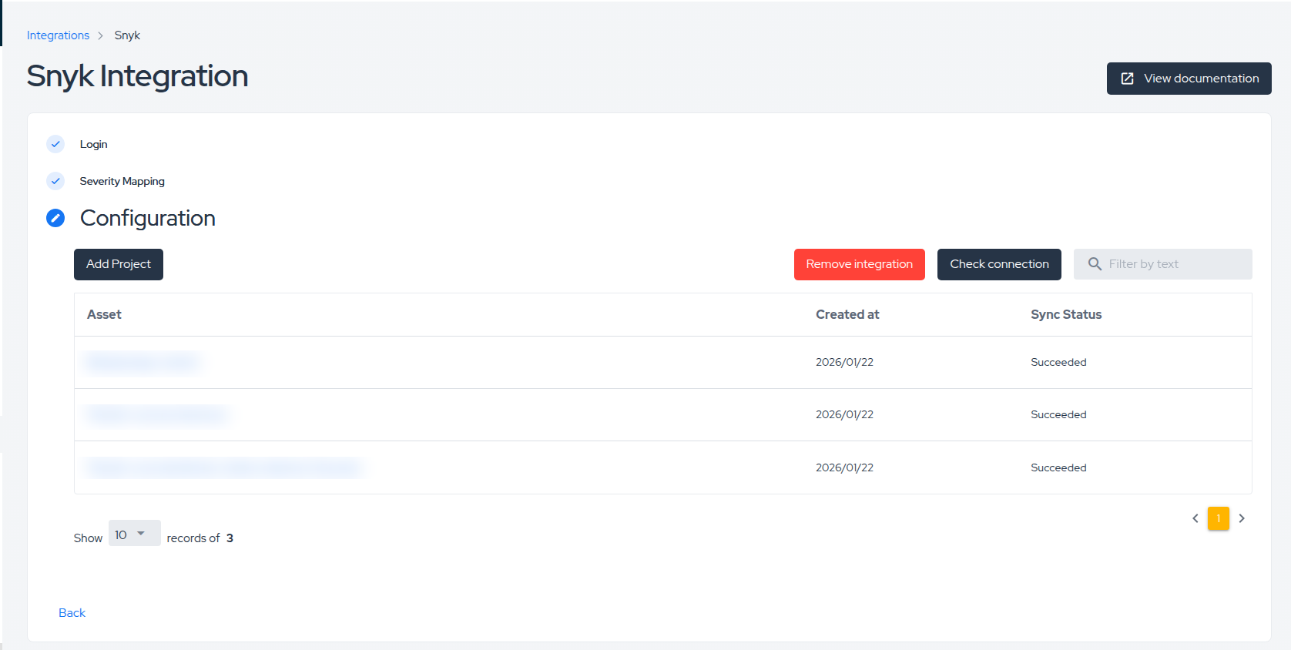Click the third row's 2026/01/22 date
1291x650 pixels.
pyautogui.click(x=844, y=467)
